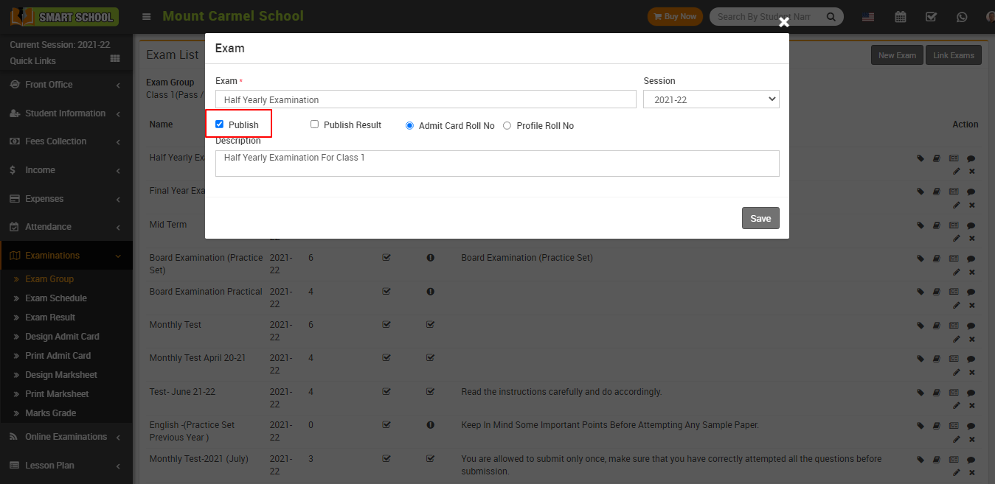This screenshot has width=995, height=484.
Task: Open the Session dropdown showing 2021-22
Action: pos(710,99)
